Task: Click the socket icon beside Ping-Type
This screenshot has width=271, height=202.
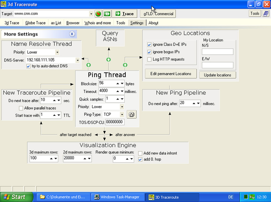Action: [131, 115]
